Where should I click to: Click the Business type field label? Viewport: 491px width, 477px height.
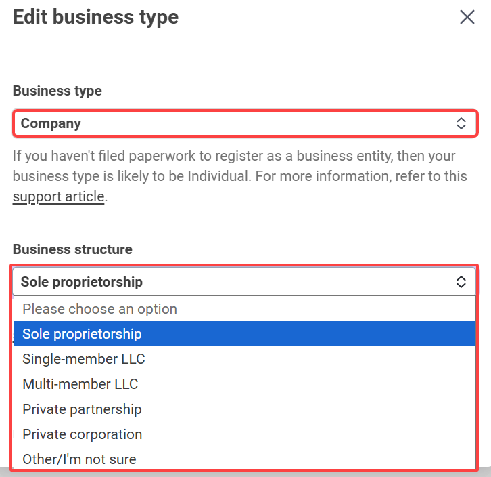coord(57,91)
